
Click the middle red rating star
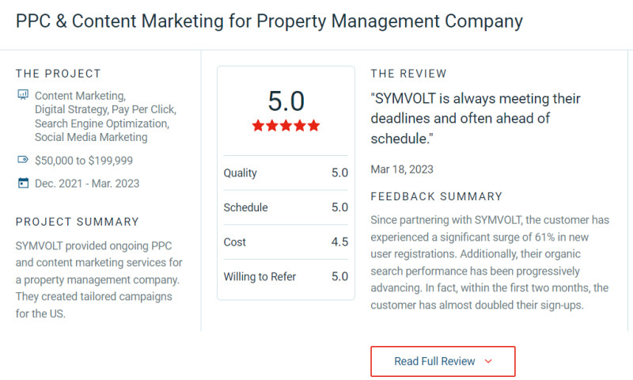click(x=286, y=125)
